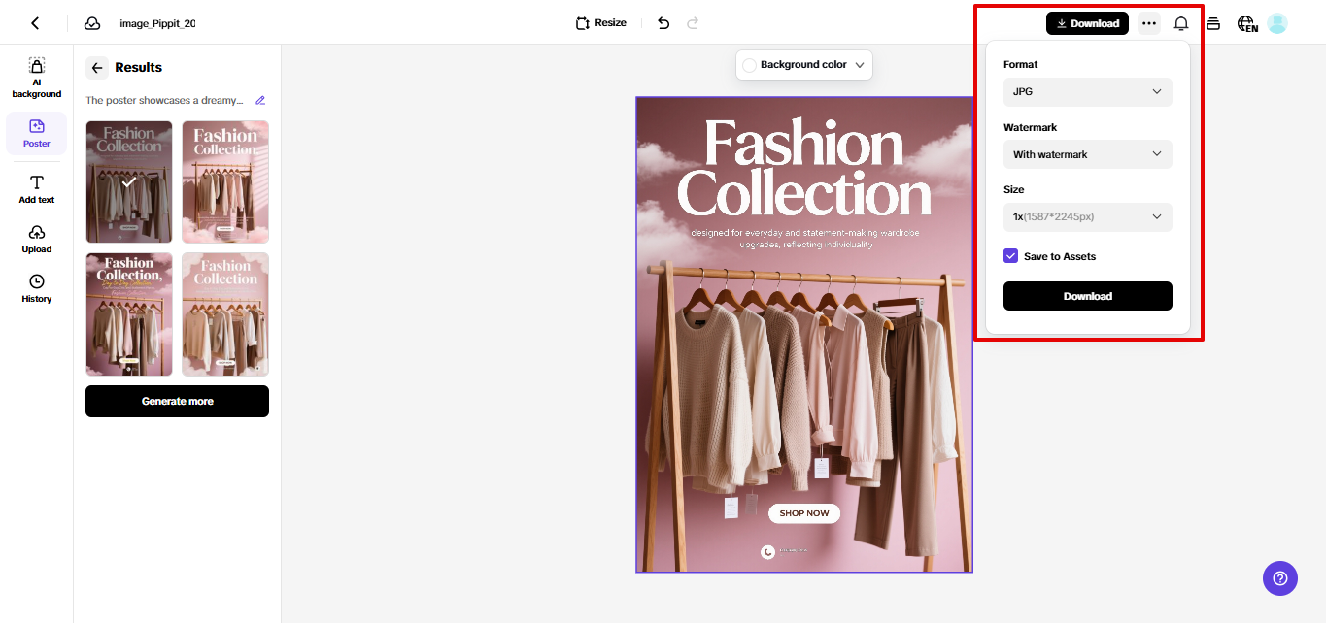1326x623 pixels.
Task: Open the credits stack icon
Action: click(1213, 23)
